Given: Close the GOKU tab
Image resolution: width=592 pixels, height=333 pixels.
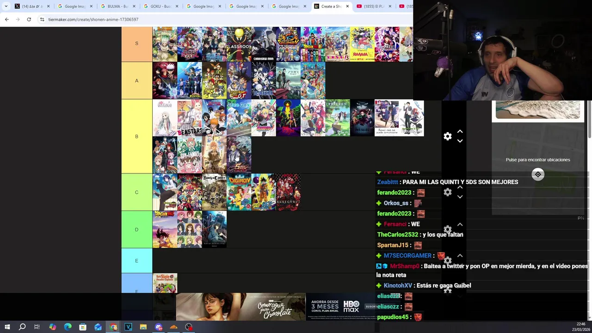Looking at the screenshot, I should pyautogui.click(x=177, y=6).
